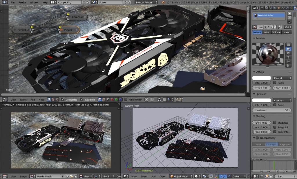
Task: Open the Render menu
Action: pos(22,2)
